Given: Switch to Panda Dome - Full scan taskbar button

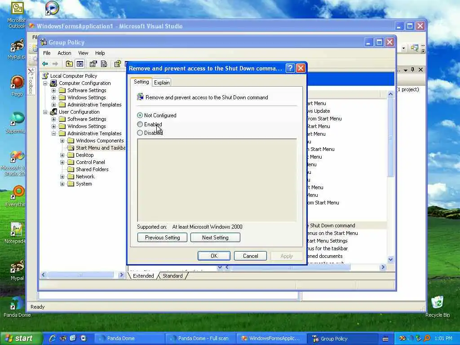Looking at the screenshot, I should [200, 338].
